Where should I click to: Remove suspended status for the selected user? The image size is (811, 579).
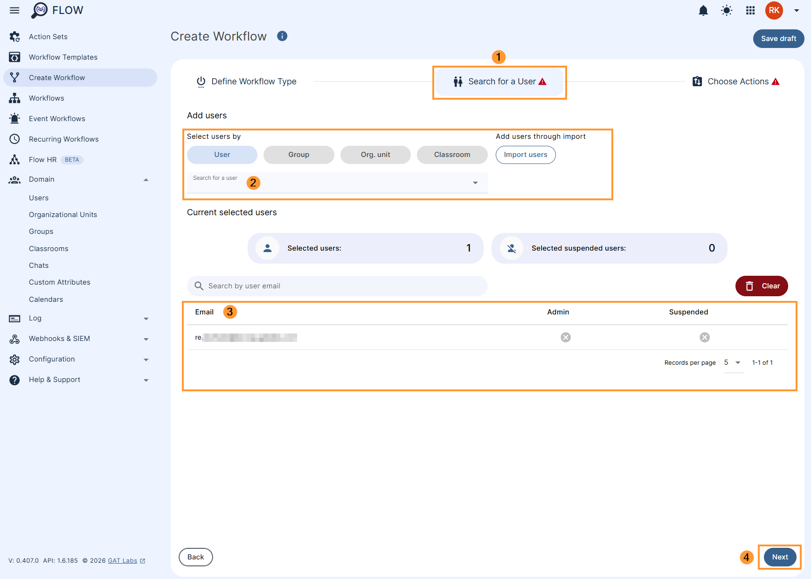705,337
